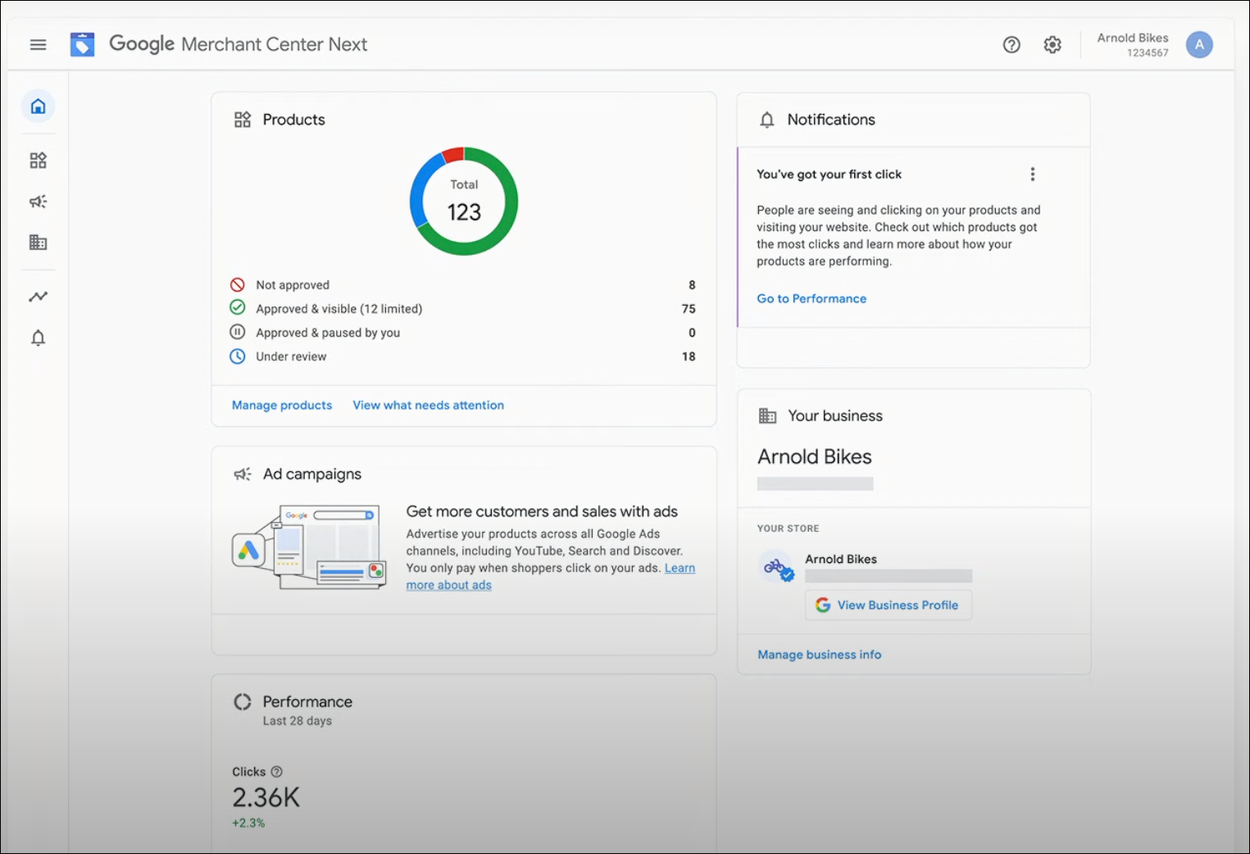Viewport: 1250px width, 854px height.
Task: Click 'Approved & paused by you' label
Action: pyautogui.click(x=328, y=333)
